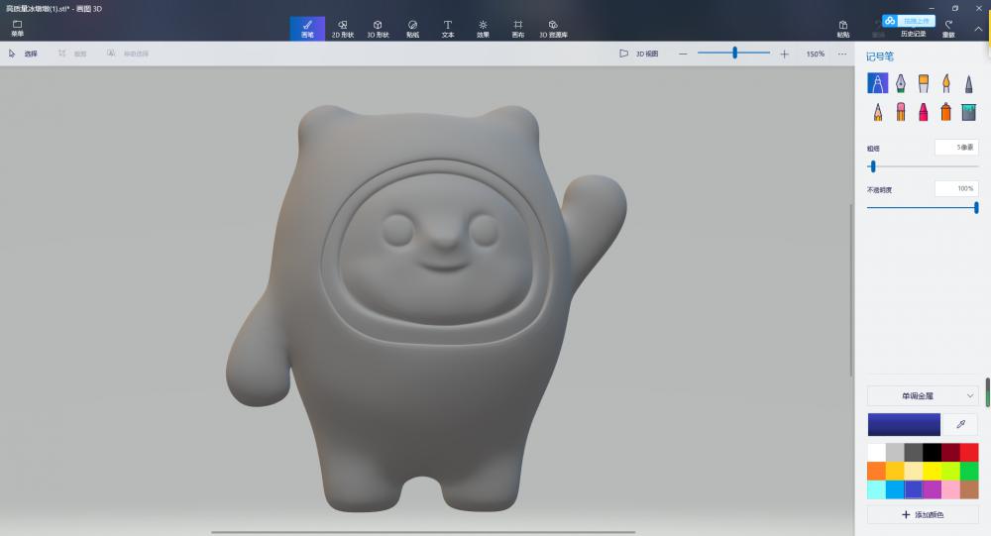Select the Calligraphy pen tool
This screenshot has width=991, height=536.
coord(900,83)
